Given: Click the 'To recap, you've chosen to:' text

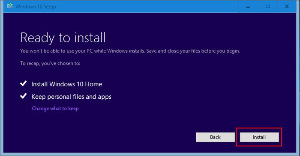Looking at the screenshot, I should pyautogui.click(x=50, y=63).
